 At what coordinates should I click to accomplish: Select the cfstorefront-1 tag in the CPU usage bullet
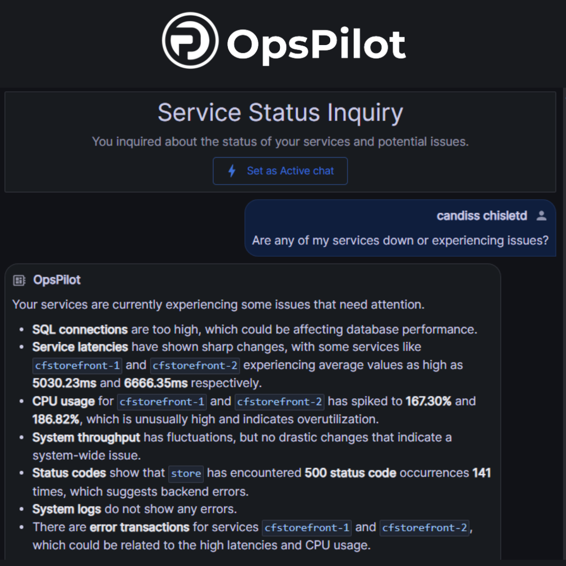click(161, 401)
